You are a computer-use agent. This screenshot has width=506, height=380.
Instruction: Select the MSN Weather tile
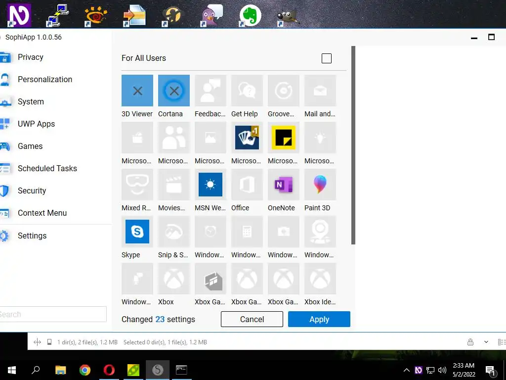coord(211,185)
